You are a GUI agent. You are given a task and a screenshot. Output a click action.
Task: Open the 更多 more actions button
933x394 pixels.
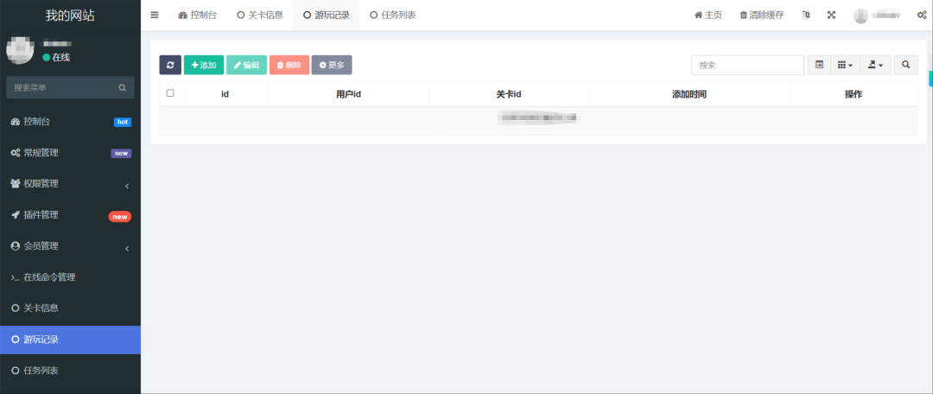click(332, 65)
